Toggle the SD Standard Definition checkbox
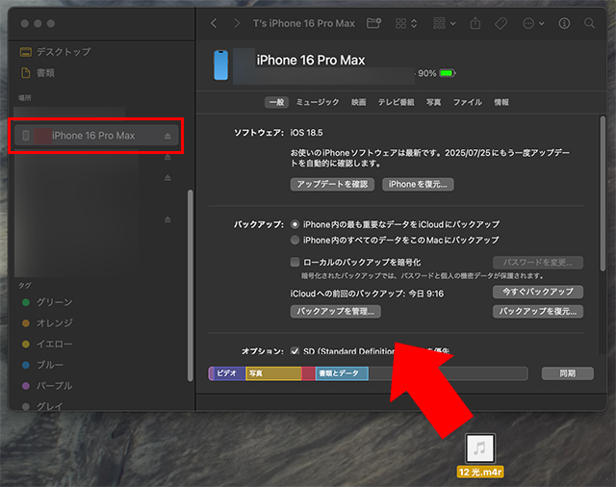616x487 pixels. tap(295, 350)
